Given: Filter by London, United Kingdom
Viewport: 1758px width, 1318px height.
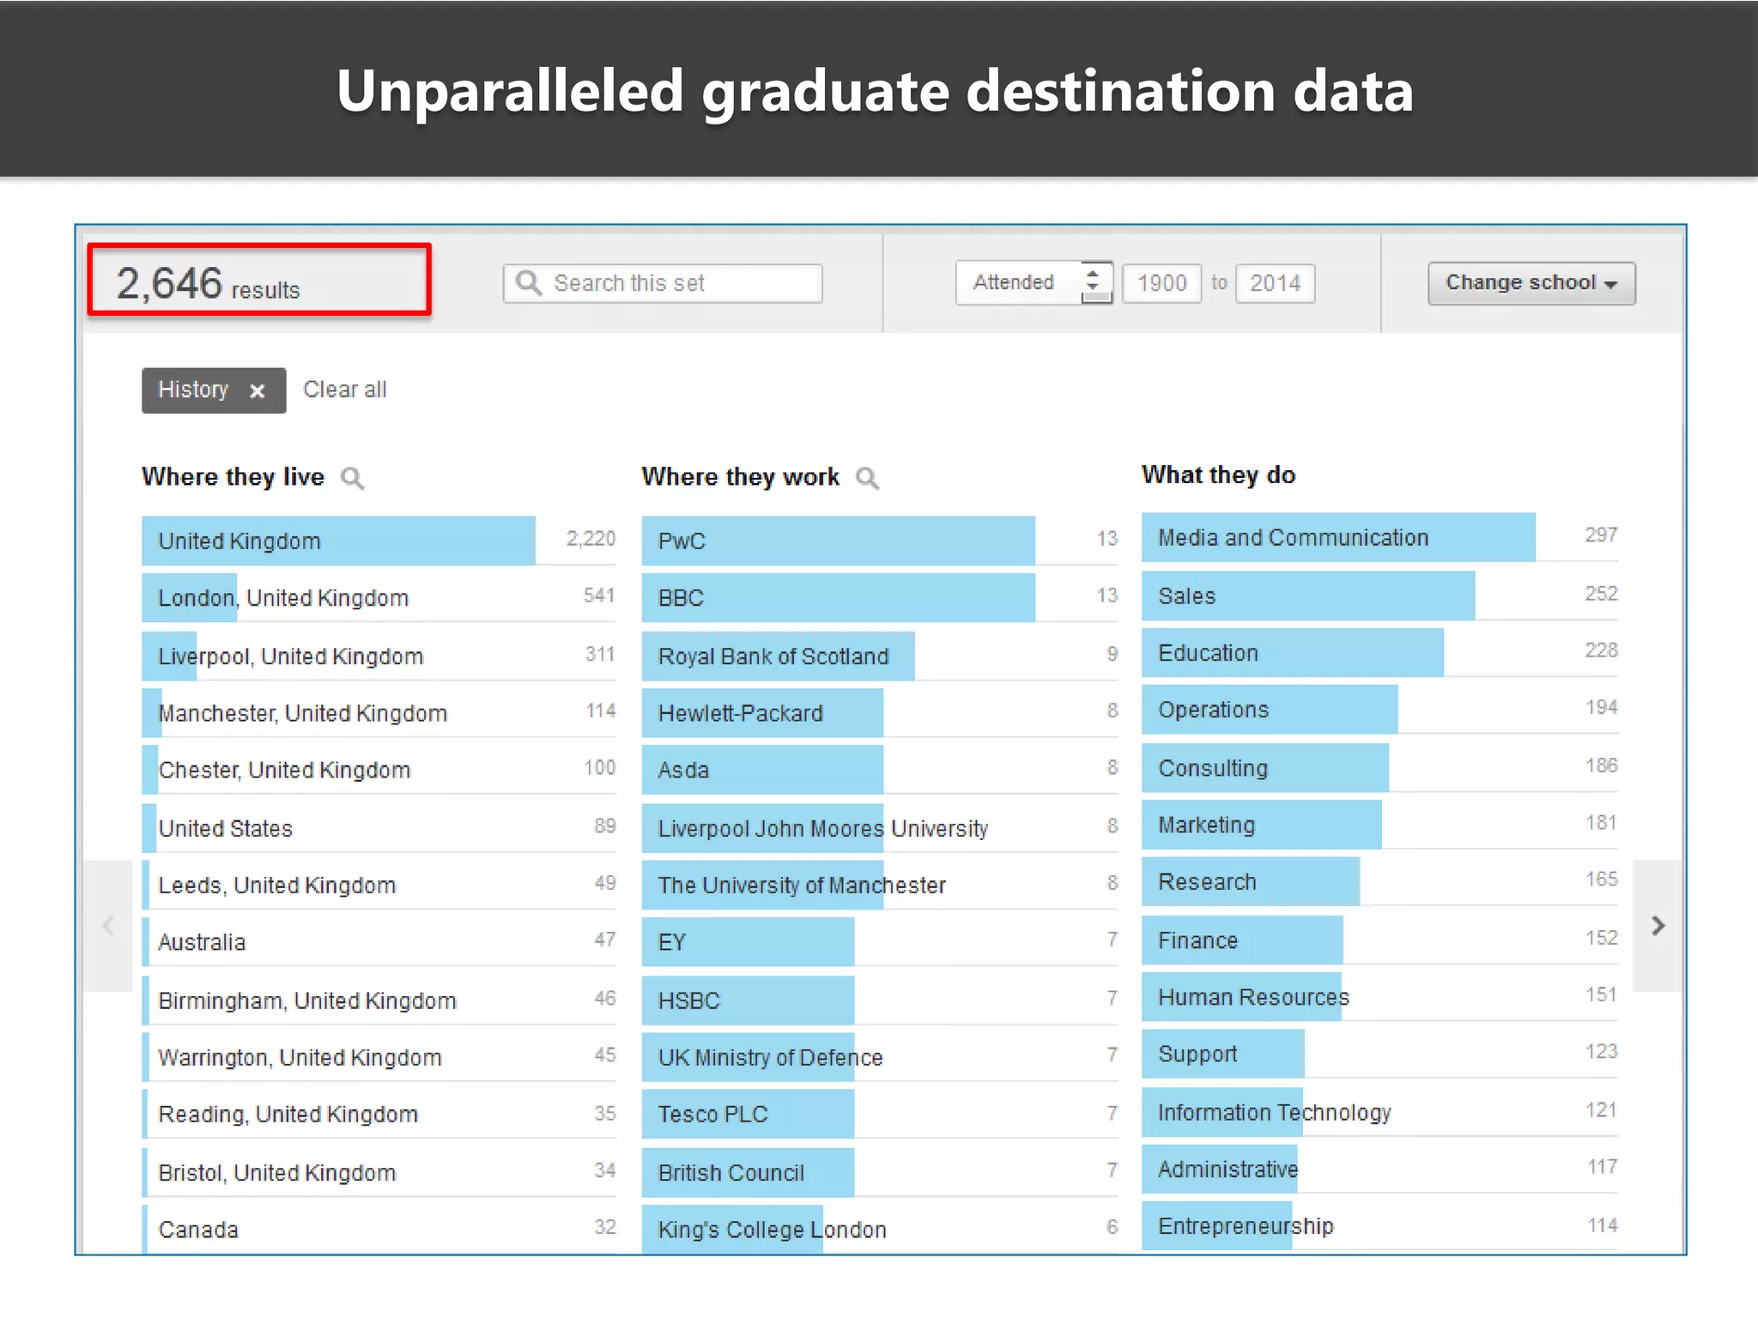Looking at the screenshot, I should 379,597.
